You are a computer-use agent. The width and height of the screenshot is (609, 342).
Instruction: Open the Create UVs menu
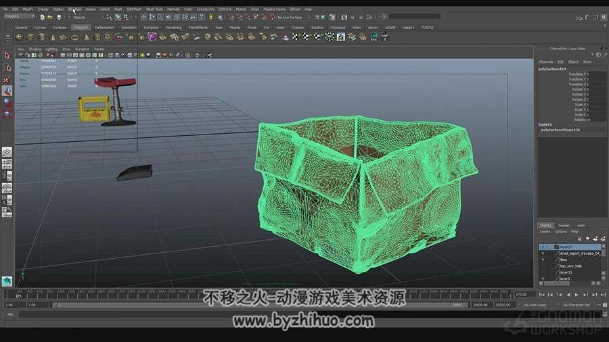pyautogui.click(x=205, y=9)
